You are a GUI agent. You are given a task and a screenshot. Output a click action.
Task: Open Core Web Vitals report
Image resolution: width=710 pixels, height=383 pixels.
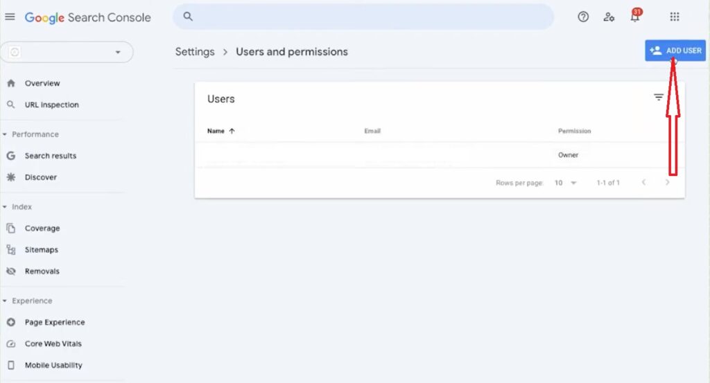pyautogui.click(x=53, y=344)
